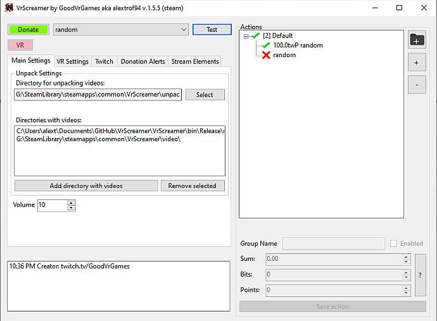Collapse the [2] Default tree group
This screenshot has height=321, width=437.
(246, 36)
